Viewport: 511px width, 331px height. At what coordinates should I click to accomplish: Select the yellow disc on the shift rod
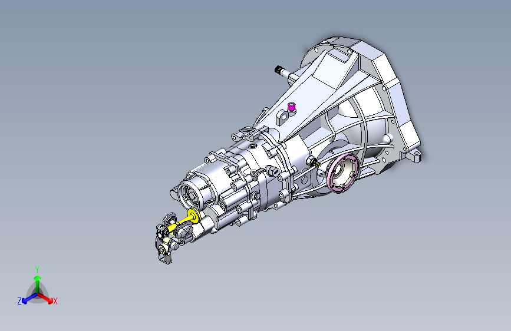[194, 215]
